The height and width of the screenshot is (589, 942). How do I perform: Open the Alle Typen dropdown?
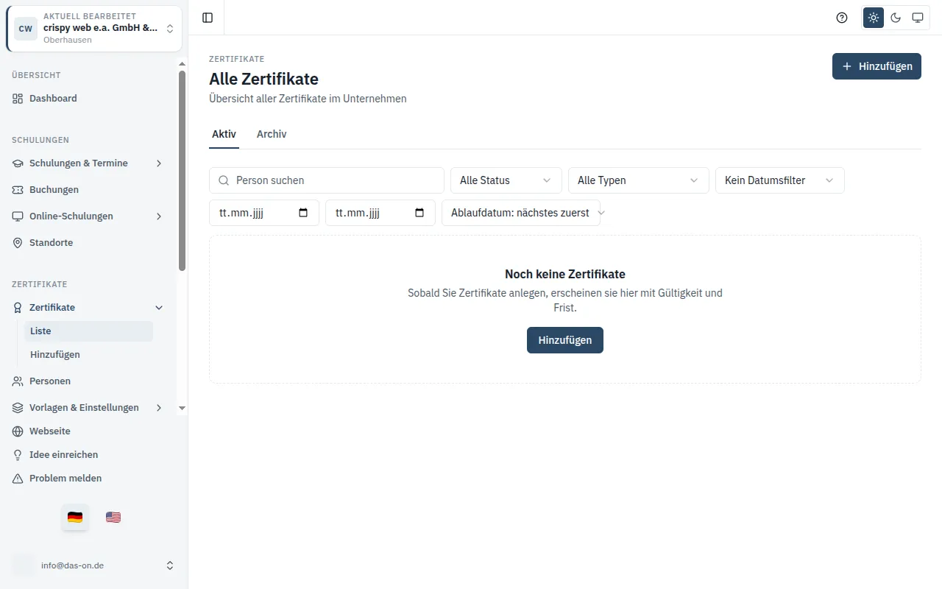639,180
